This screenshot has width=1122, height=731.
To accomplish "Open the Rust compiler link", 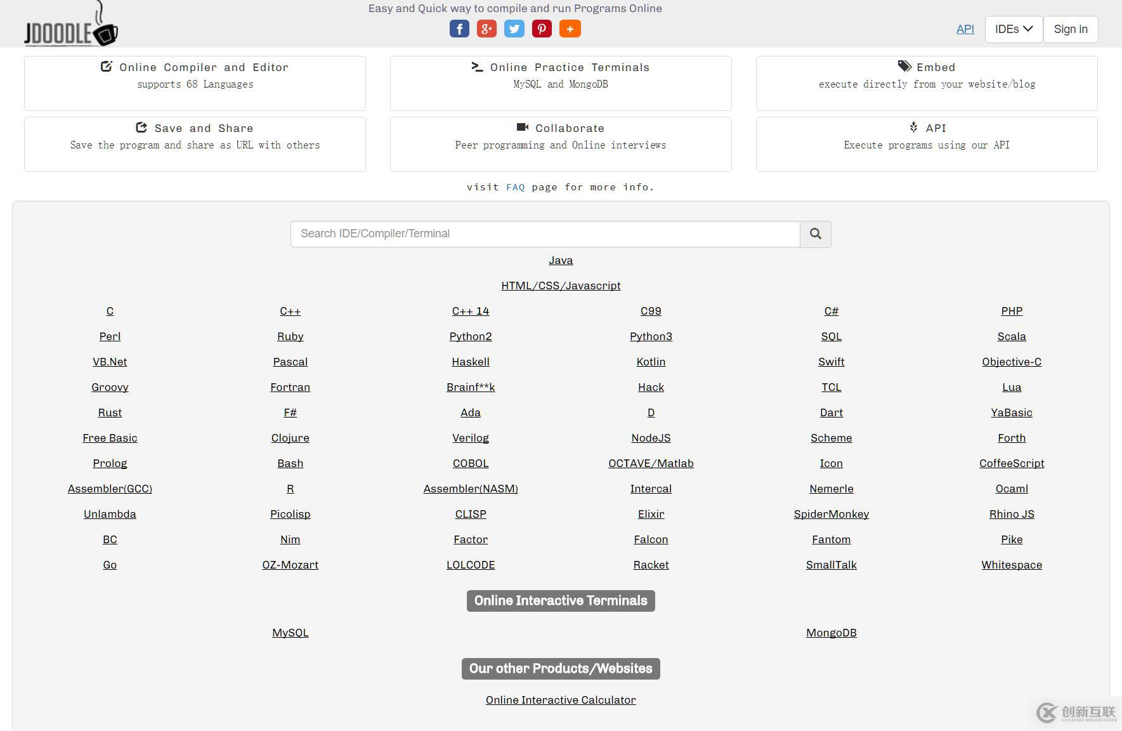I will coord(110,412).
